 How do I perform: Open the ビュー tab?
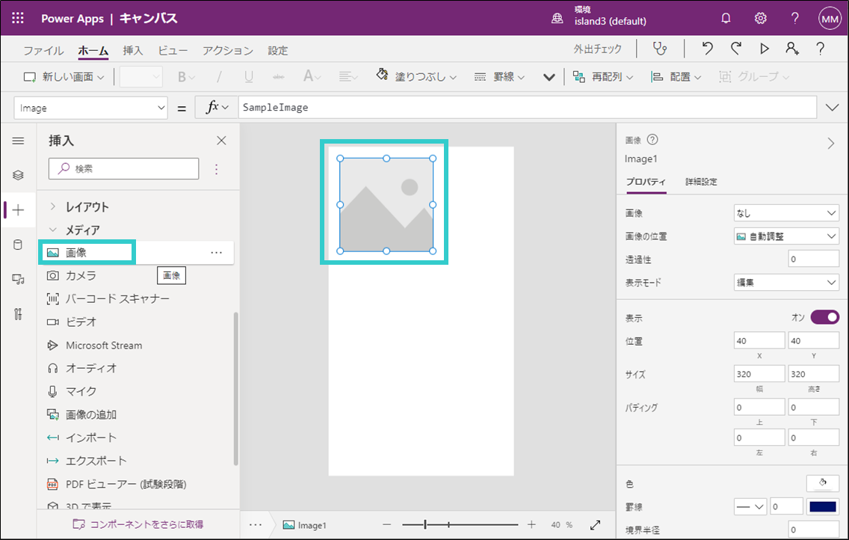(172, 50)
